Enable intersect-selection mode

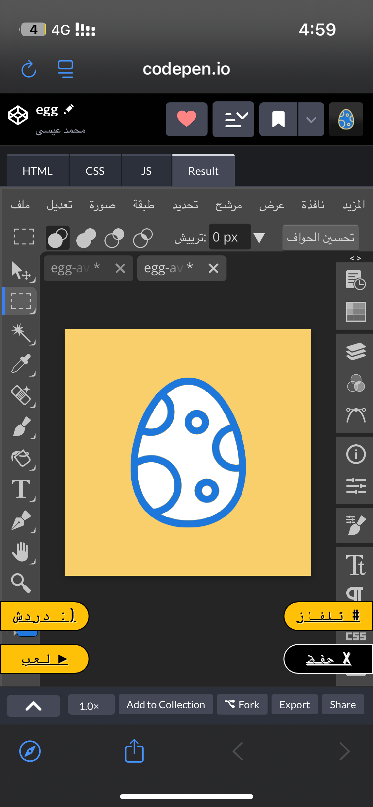pyautogui.click(x=143, y=238)
